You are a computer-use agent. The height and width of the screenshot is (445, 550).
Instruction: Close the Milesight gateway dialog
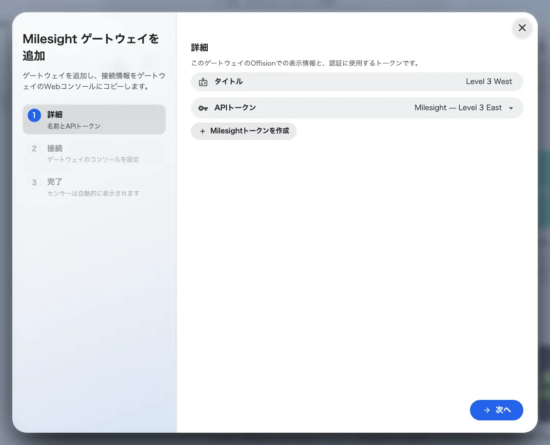pos(522,28)
